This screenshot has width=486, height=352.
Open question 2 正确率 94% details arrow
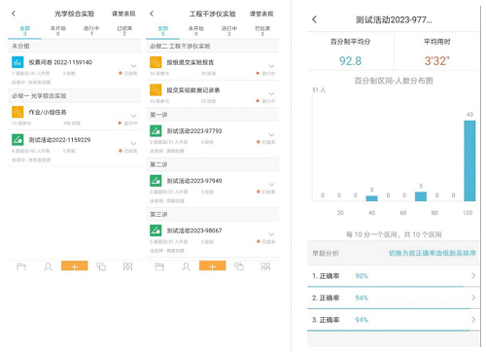click(x=473, y=298)
